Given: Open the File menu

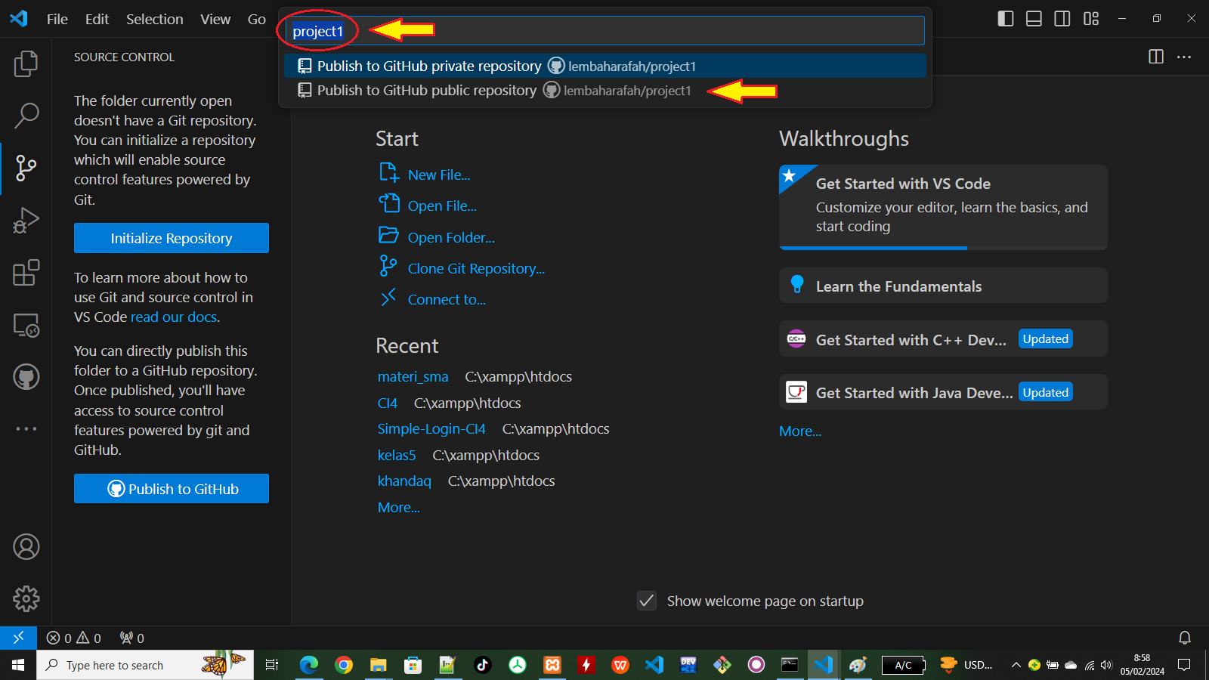Looking at the screenshot, I should (57, 19).
